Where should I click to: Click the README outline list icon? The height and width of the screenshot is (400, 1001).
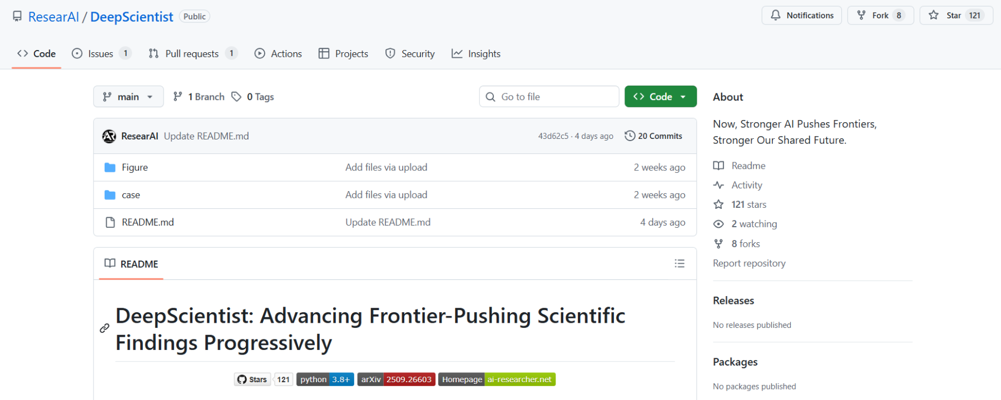[679, 263]
